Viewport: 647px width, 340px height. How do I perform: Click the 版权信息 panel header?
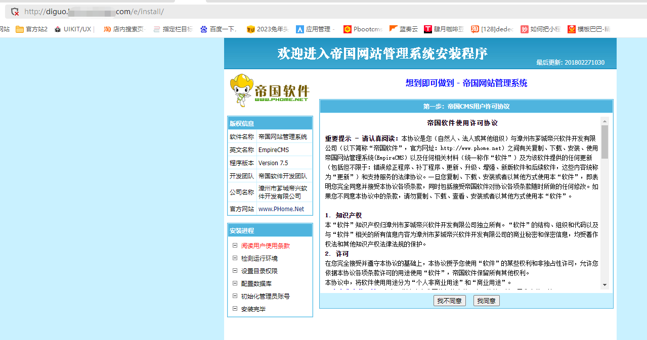tap(270, 123)
